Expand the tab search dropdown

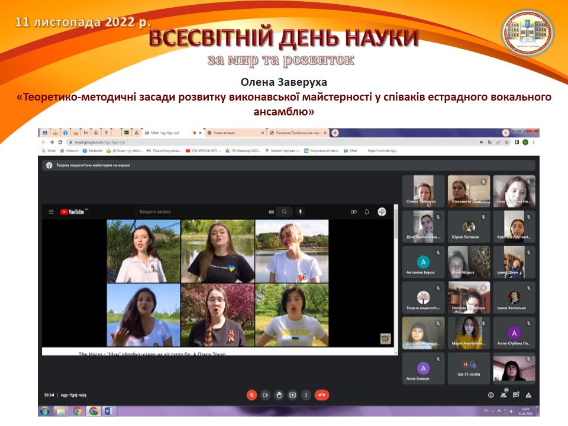point(505,133)
